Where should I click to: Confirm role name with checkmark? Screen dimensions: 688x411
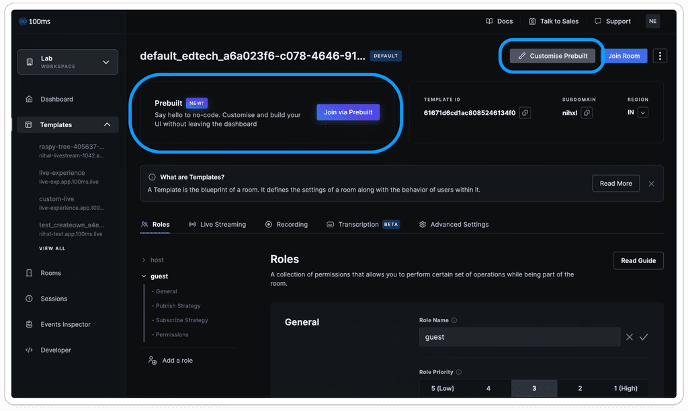coord(644,337)
